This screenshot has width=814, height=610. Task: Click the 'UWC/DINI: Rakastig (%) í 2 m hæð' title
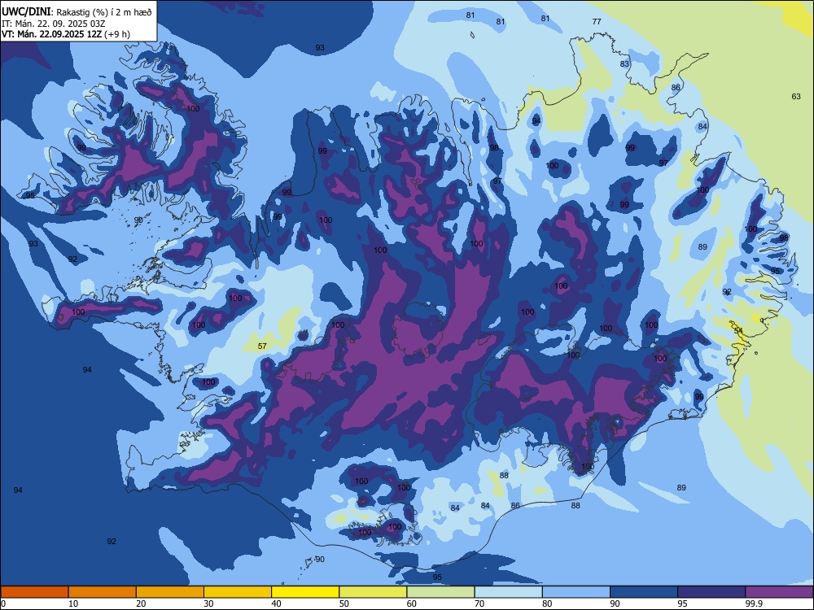tap(77, 12)
